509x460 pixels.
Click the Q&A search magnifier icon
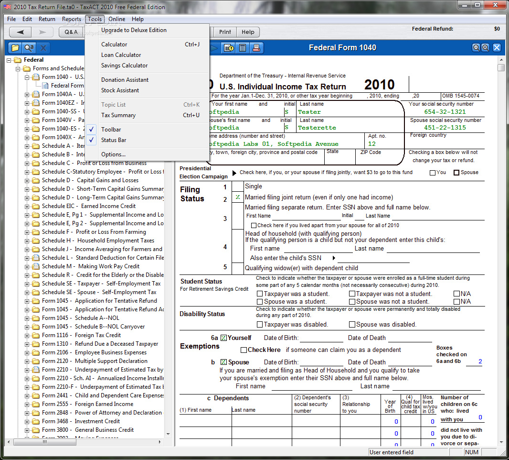point(29,48)
